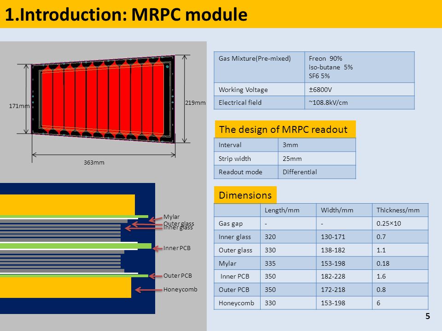Select the '171mm' dimension label
This screenshot has height=331, width=442.
pyautogui.click(x=19, y=106)
